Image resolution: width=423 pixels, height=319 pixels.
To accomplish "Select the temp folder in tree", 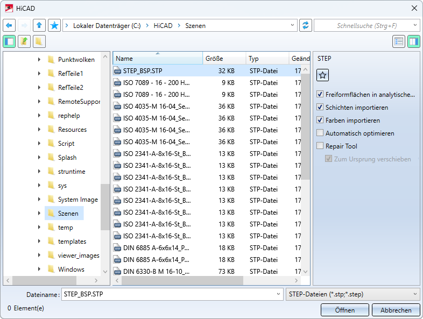I will [66, 228].
